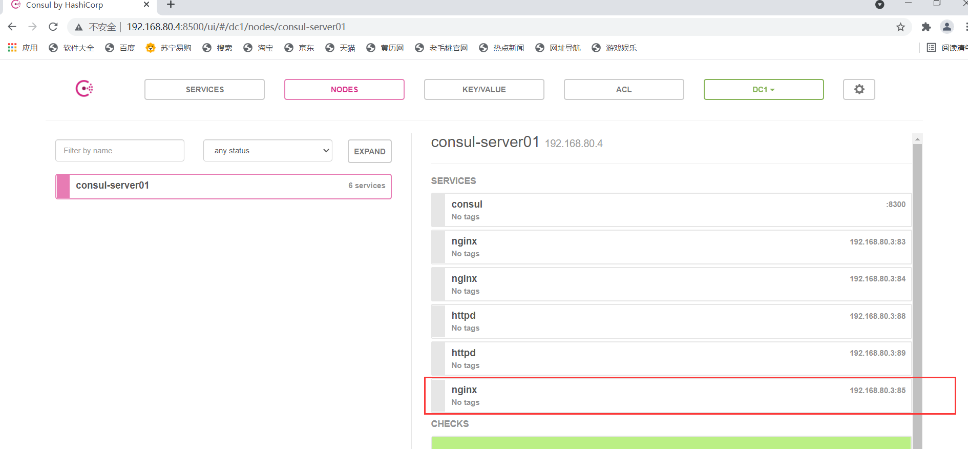
Task: Open nginx service at 192.168.80.3:84
Action: click(671, 284)
